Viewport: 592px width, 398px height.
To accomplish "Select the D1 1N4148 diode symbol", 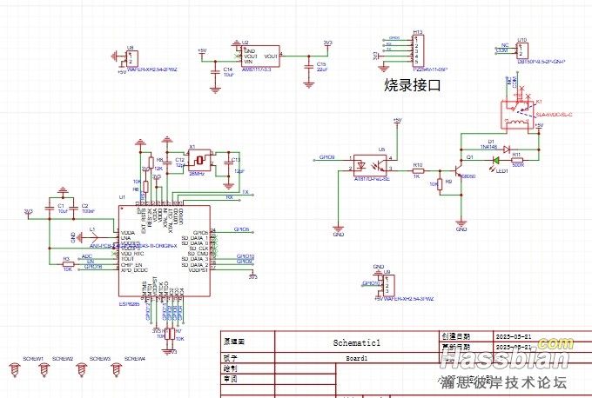I will click(507, 149).
